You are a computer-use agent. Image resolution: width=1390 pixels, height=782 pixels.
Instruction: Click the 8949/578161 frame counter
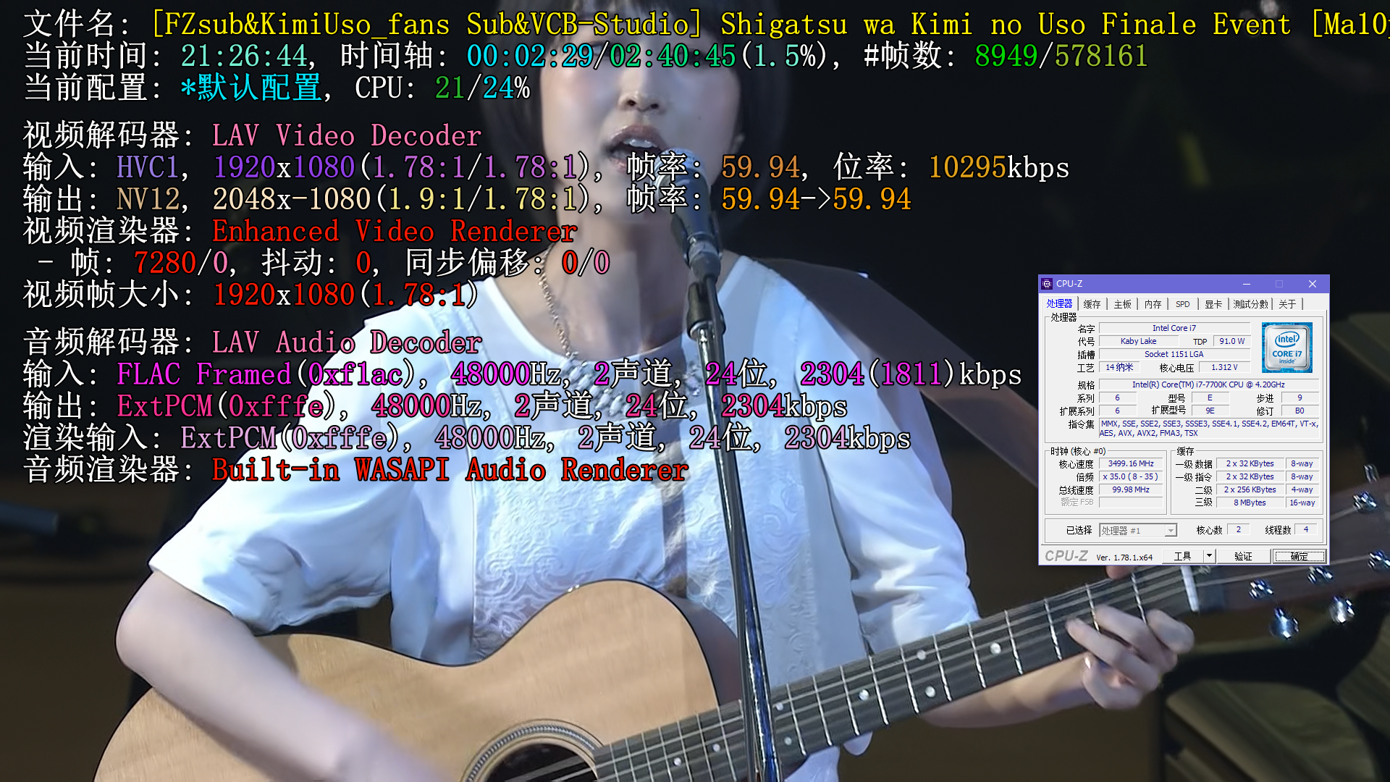tap(1061, 56)
